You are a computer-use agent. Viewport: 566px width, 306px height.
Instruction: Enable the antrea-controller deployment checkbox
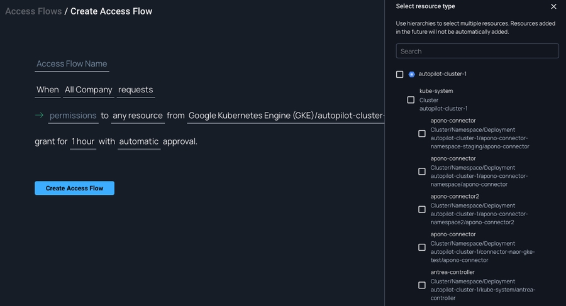point(422,285)
